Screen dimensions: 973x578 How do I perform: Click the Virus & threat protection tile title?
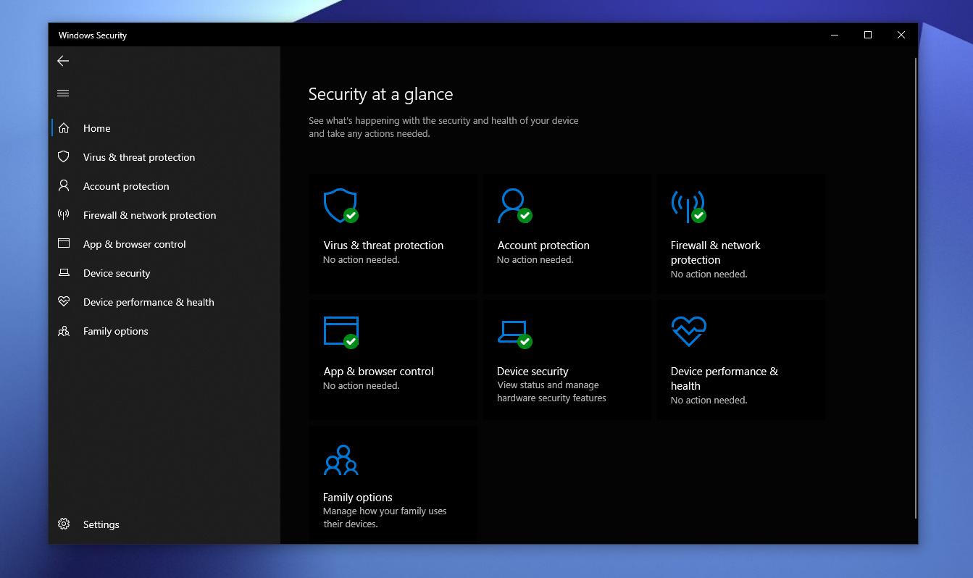(383, 246)
